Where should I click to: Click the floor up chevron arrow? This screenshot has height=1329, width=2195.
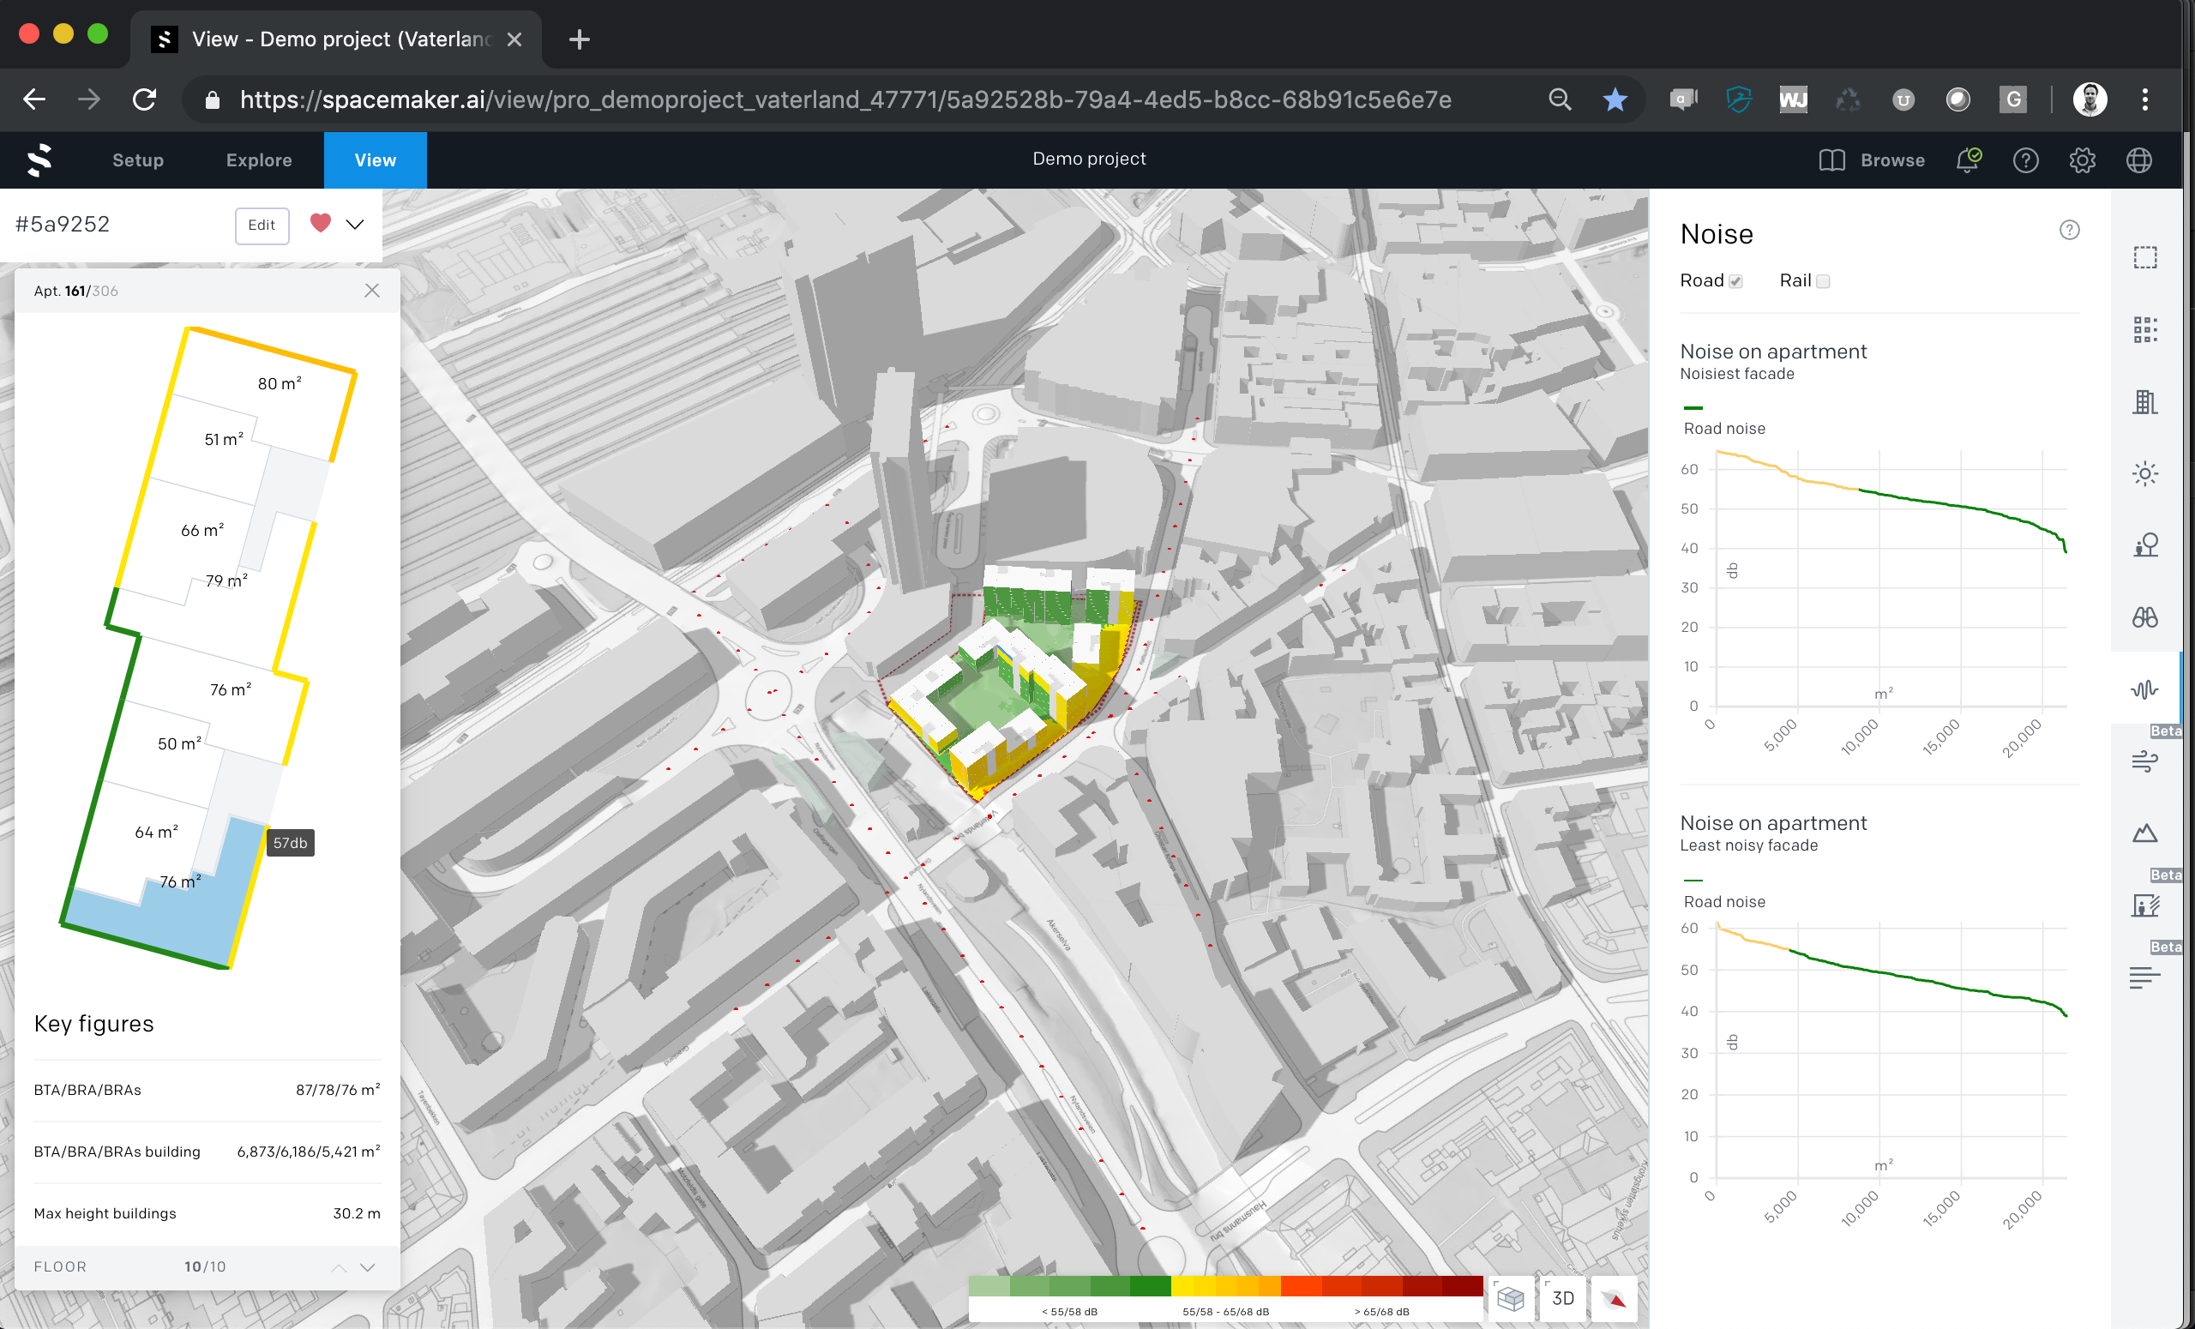click(x=340, y=1266)
